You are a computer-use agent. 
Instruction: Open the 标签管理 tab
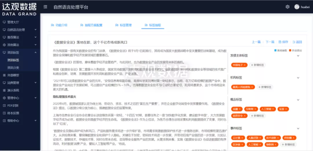tap(123, 25)
